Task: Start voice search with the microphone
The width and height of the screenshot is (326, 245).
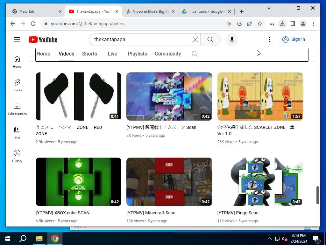Action: [x=232, y=39]
